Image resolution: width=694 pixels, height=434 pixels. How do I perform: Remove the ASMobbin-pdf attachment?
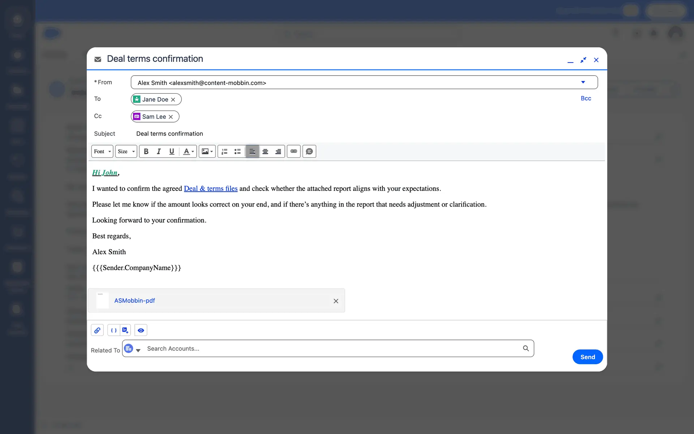pyautogui.click(x=336, y=301)
